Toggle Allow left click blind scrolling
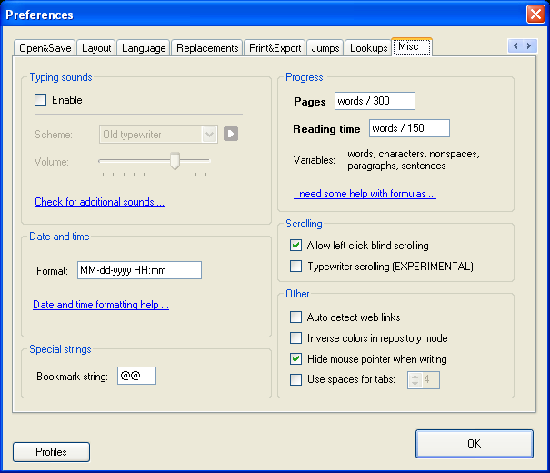550x473 pixels. coord(295,245)
